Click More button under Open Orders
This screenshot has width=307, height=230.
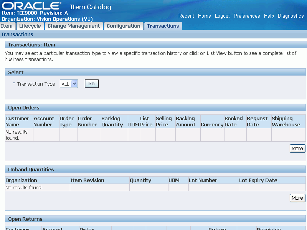click(297, 149)
